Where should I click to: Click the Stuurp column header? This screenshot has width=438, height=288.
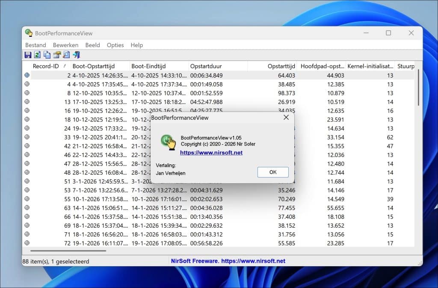(405, 66)
